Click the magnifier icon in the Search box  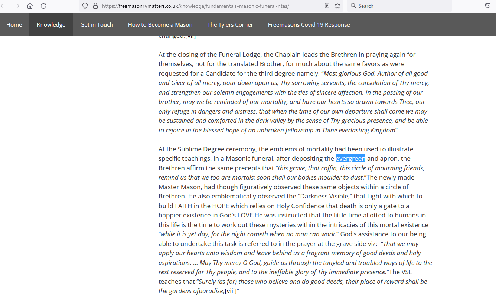tap(353, 6)
